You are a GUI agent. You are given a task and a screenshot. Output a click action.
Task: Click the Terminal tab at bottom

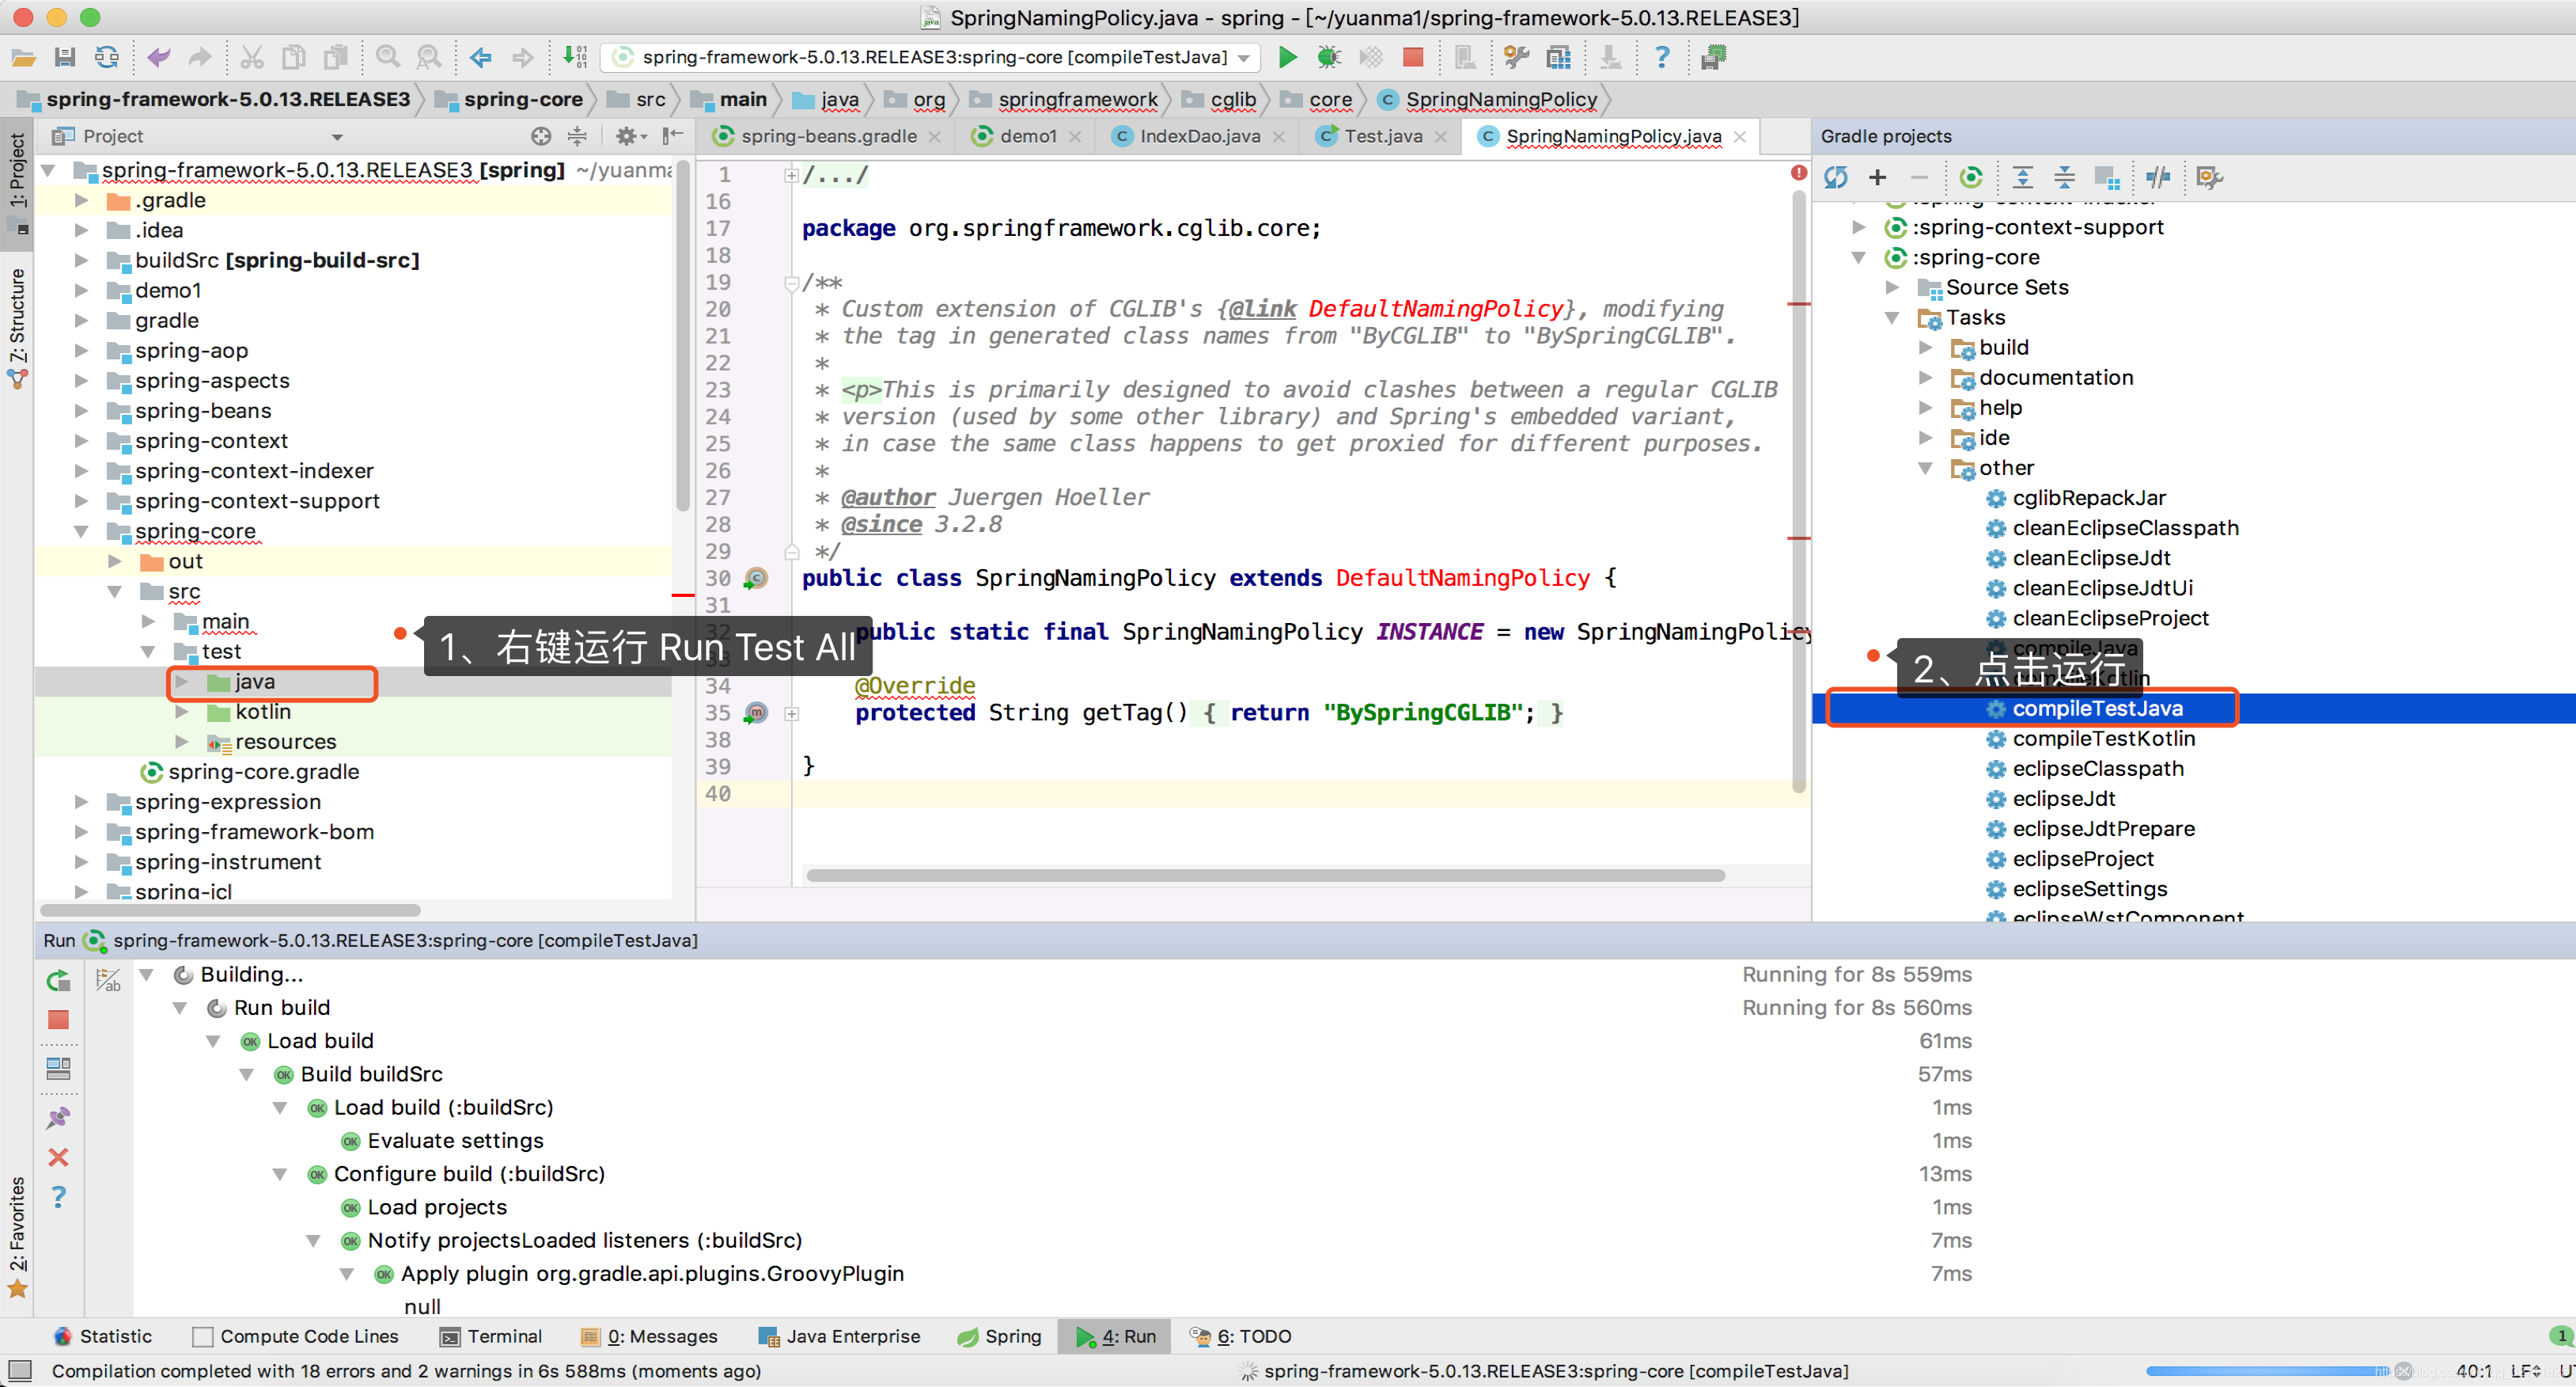point(504,1336)
